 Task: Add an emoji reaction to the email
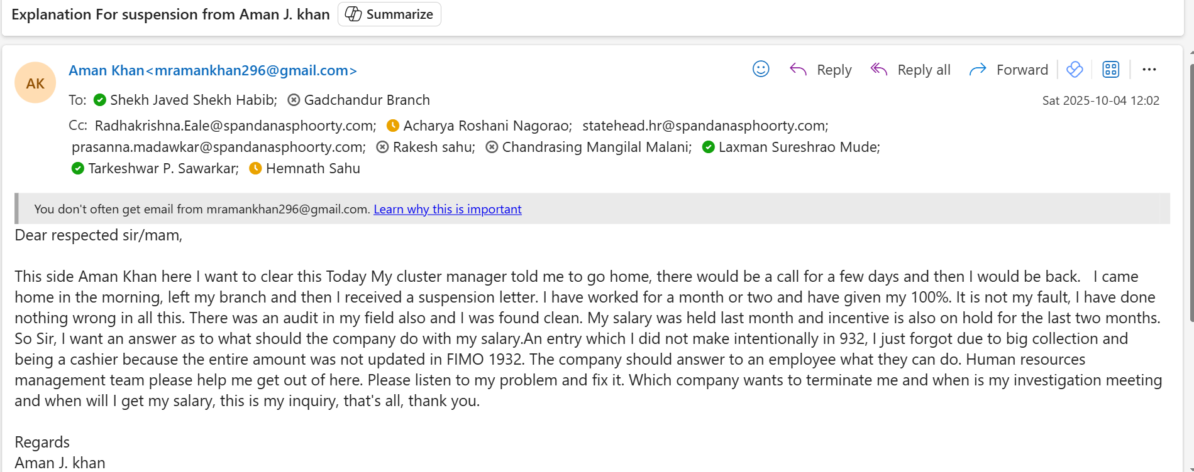pyautogui.click(x=761, y=69)
